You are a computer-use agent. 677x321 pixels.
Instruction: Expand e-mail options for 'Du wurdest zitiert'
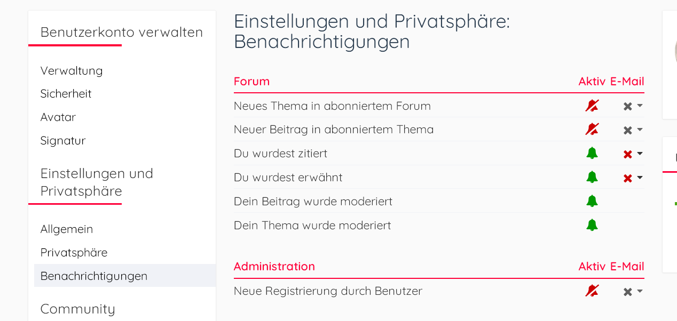tap(633, 154)
